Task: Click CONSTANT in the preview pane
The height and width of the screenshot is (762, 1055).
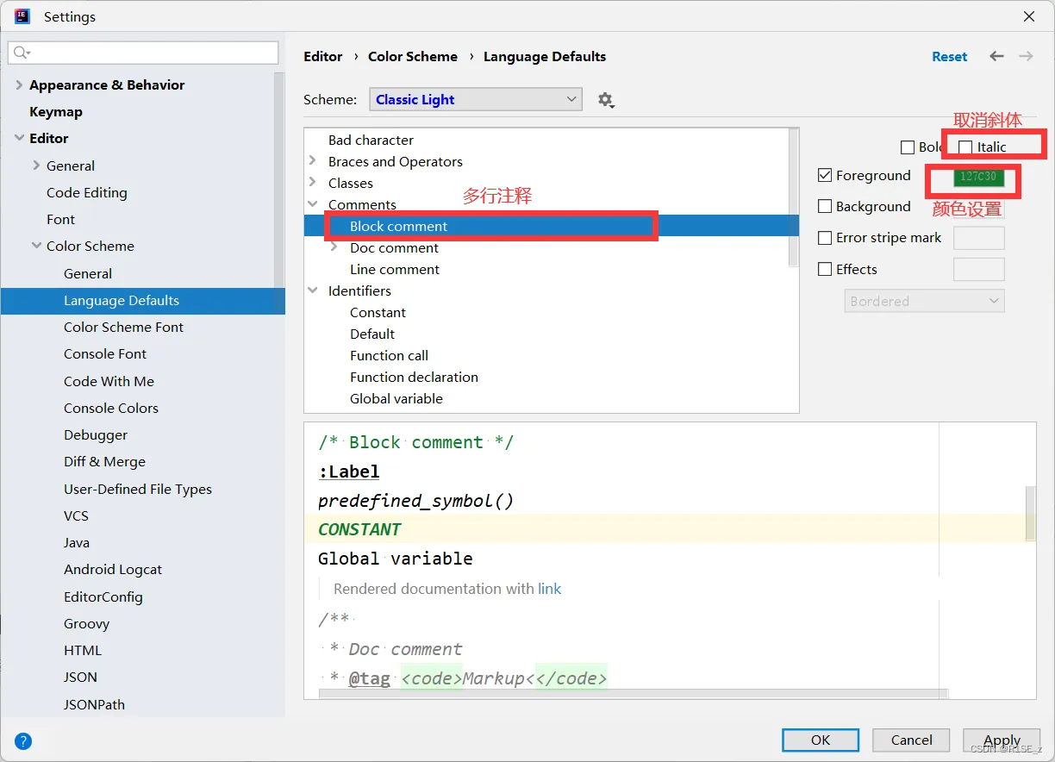Action: pos(359,529)
